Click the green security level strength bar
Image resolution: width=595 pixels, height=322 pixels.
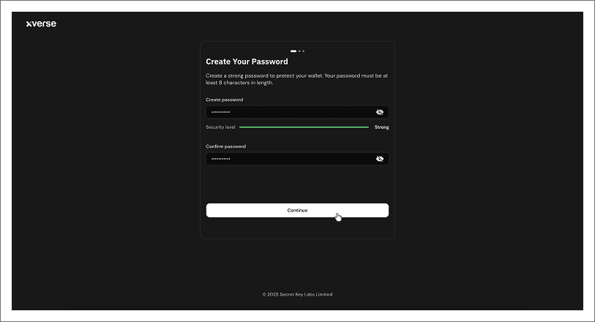304,127
